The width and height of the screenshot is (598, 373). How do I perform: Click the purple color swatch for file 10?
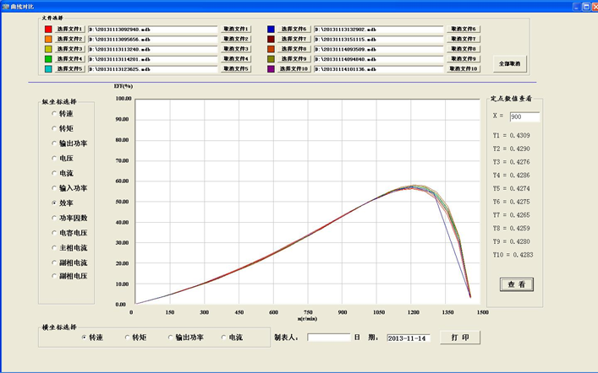point(272,69)
